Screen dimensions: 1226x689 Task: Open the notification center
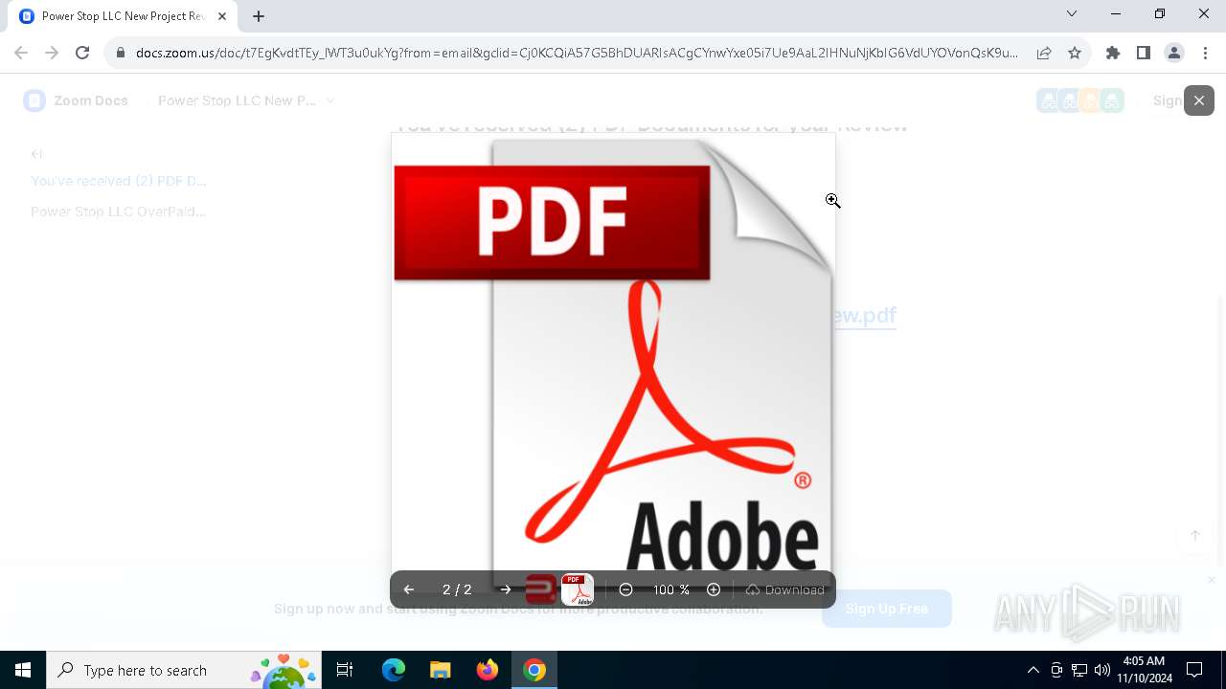point(1194,670)
